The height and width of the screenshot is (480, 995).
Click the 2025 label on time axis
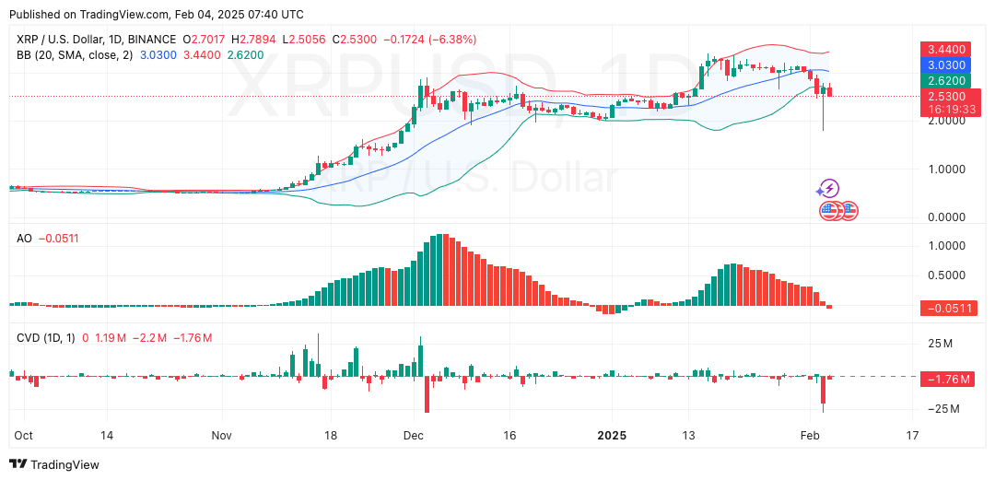tap(613, 435)
